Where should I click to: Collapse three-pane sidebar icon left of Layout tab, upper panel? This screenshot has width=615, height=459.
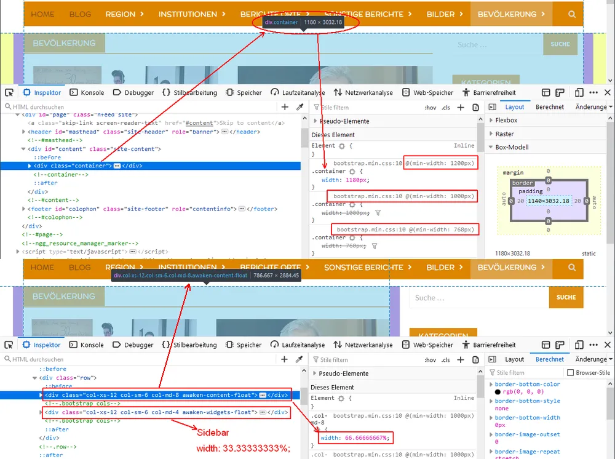tap(492, 106)
